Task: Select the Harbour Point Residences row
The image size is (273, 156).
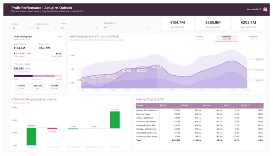Action: [x=200, y=110]
